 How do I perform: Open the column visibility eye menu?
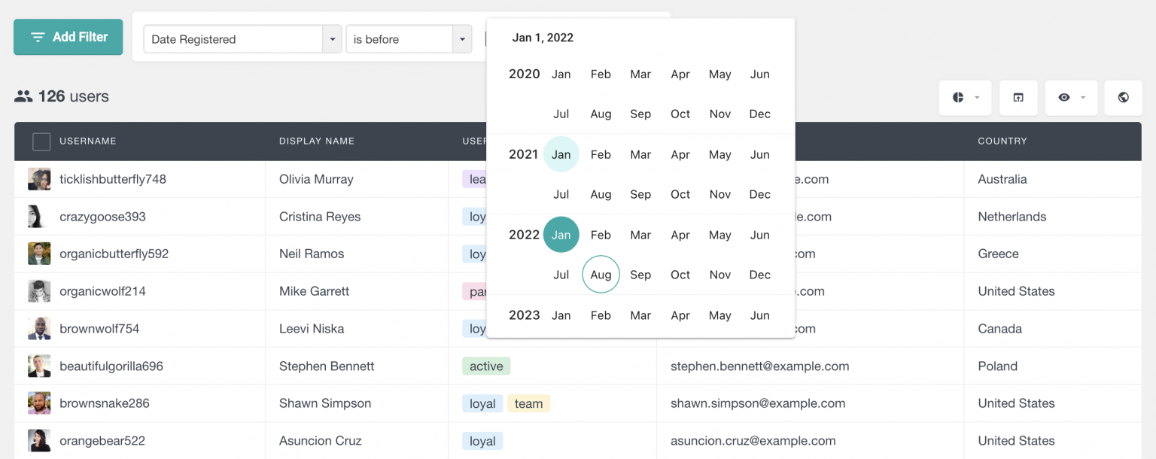click(1066, 98)
